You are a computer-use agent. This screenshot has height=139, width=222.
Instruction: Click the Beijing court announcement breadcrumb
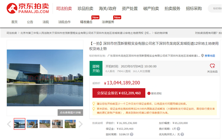(x=86, y=33)
